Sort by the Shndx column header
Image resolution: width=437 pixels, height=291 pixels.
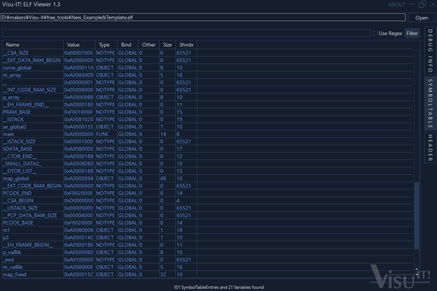point(186,45)
